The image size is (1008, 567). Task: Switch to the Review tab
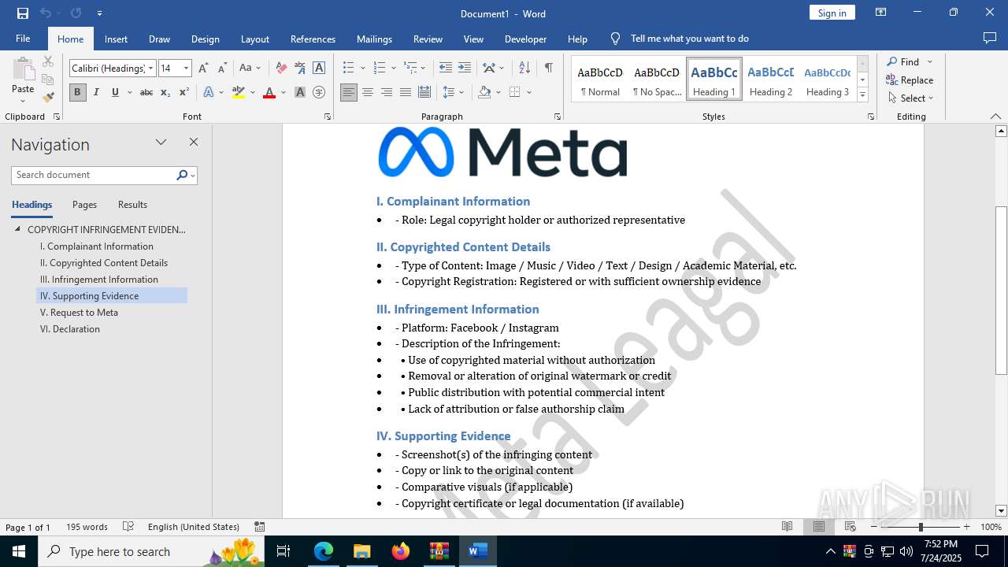coord(428,39)
